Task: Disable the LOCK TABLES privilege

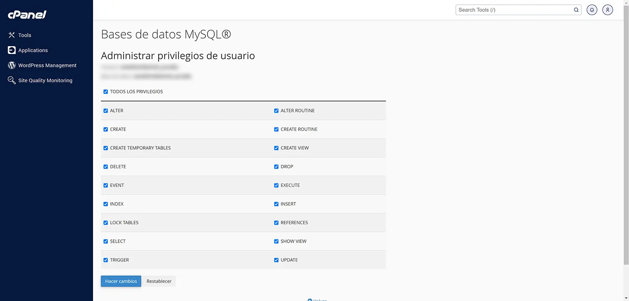Action: (105, 223)
